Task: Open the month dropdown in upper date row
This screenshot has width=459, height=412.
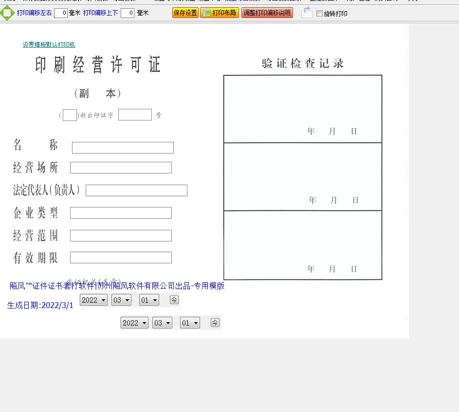Action: pos(121,300)
